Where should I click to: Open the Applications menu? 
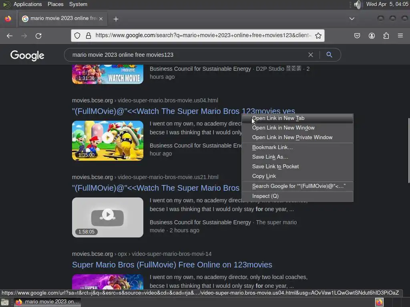[x=28, y=4]
